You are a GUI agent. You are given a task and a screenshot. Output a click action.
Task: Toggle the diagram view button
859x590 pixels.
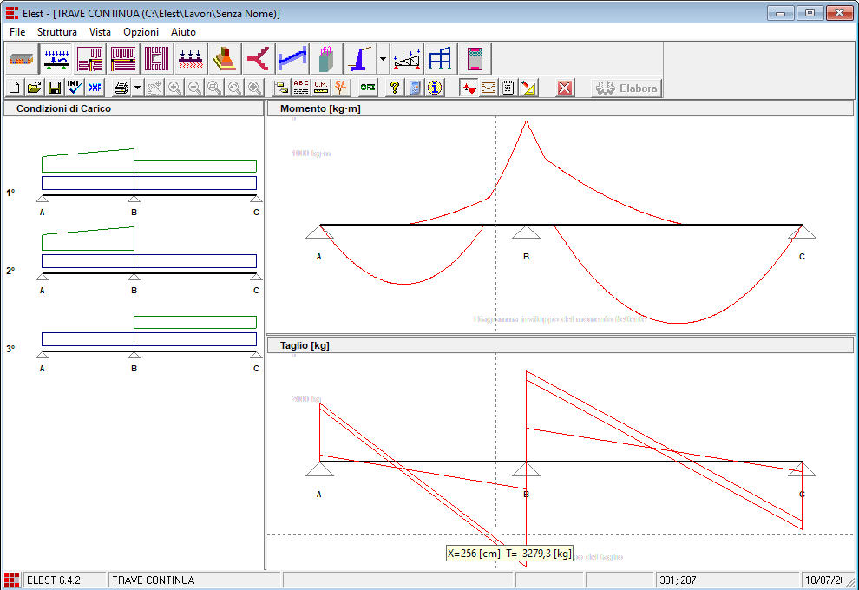tap(469, 88)
